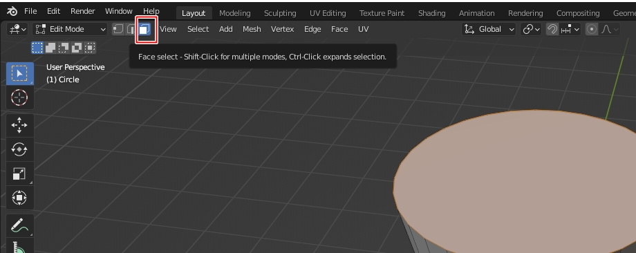
Task: Activate the Scale tool
Action: [19, 174]
